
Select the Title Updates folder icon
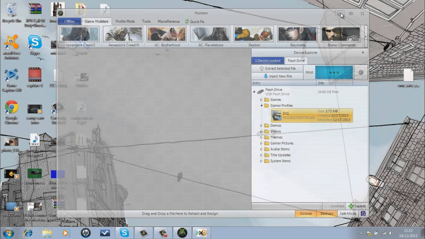pos(266,155)
